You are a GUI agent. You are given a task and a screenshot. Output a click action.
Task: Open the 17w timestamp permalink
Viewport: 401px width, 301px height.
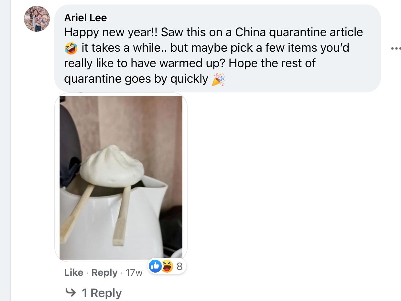click(134, 273)
